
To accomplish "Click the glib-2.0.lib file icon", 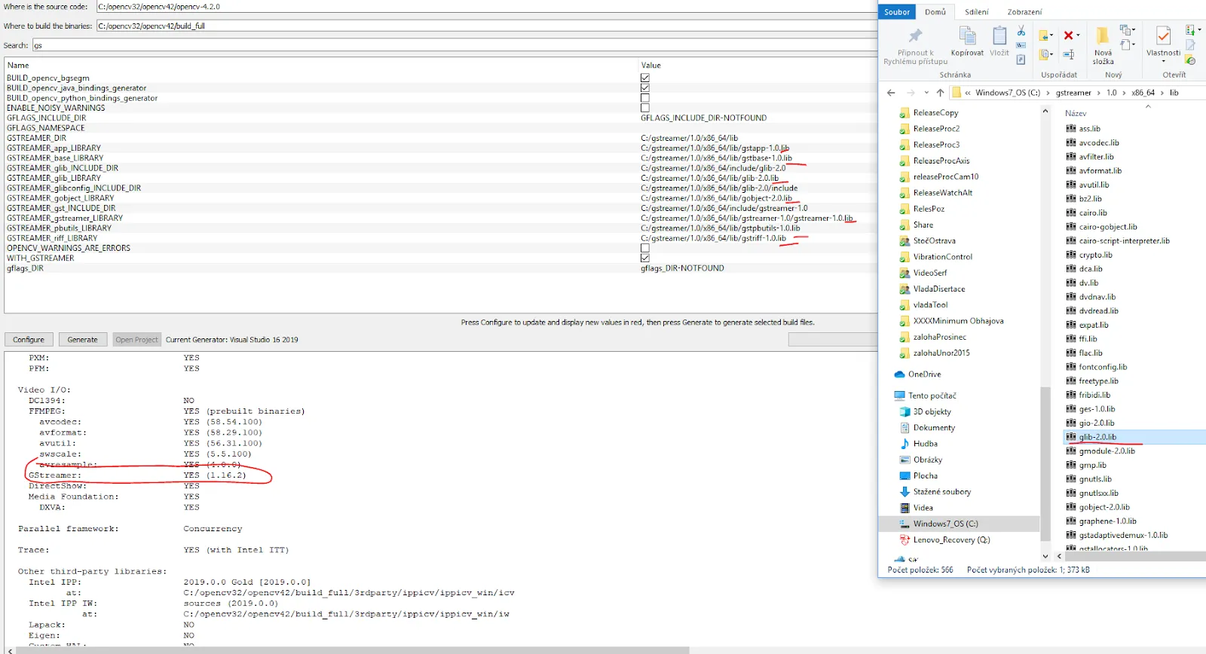I will point(1071,437).
